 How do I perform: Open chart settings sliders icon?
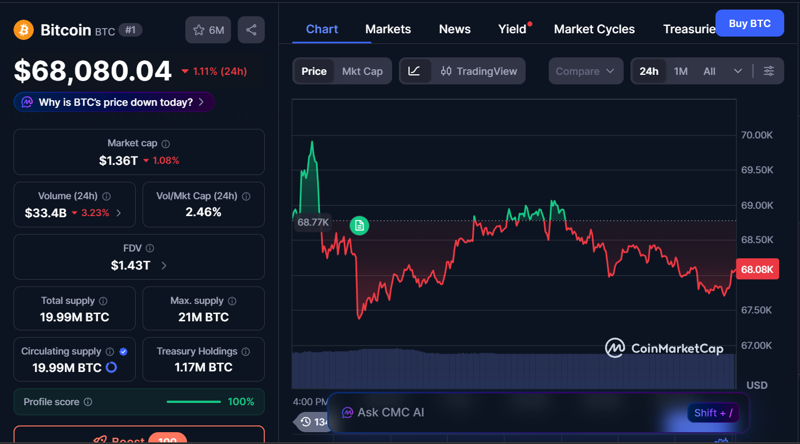pyautogui.click(x=768, y=71)
